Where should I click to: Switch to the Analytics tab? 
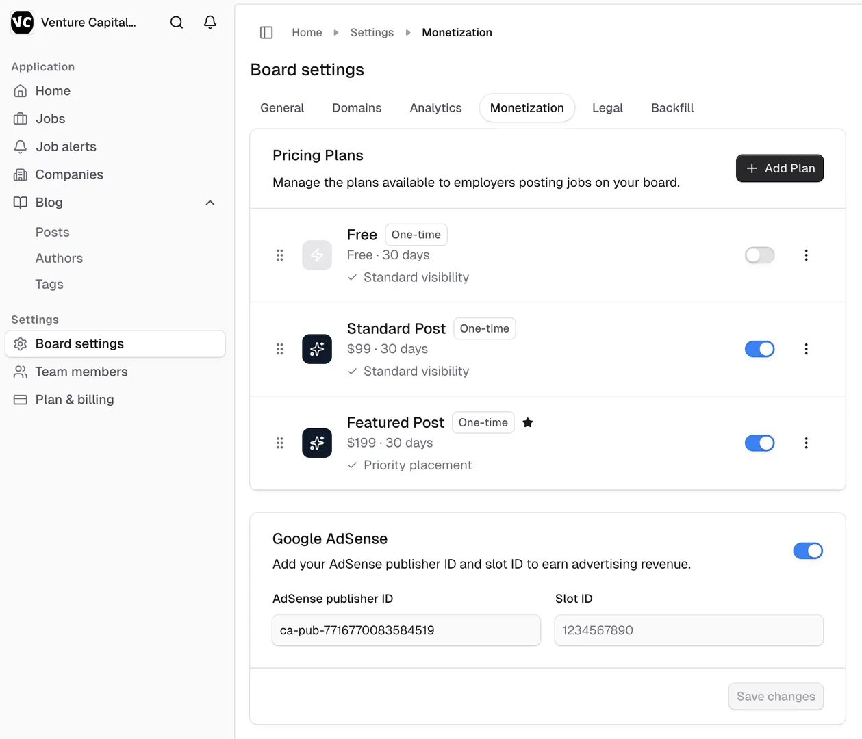point(435,108)
